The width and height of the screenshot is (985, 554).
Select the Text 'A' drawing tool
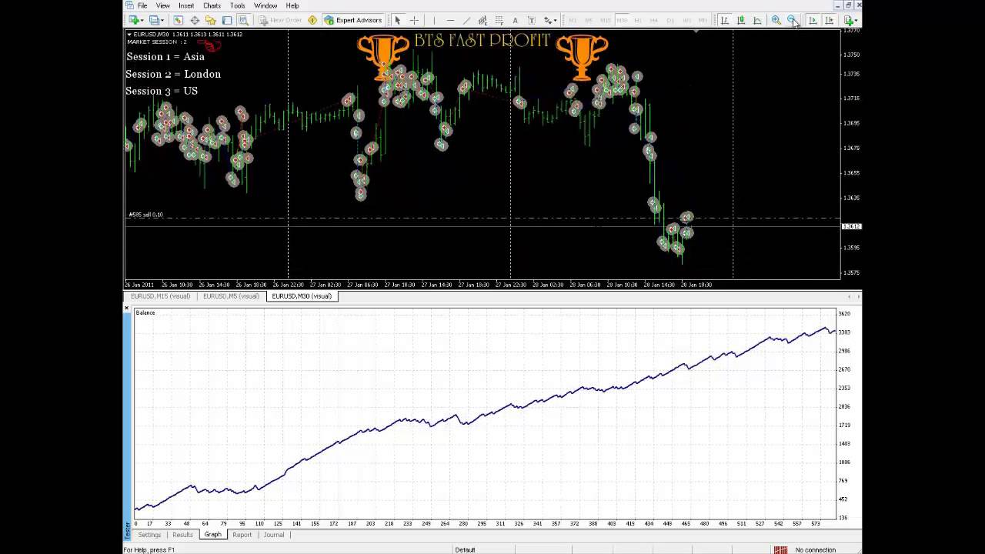[515, 20]
